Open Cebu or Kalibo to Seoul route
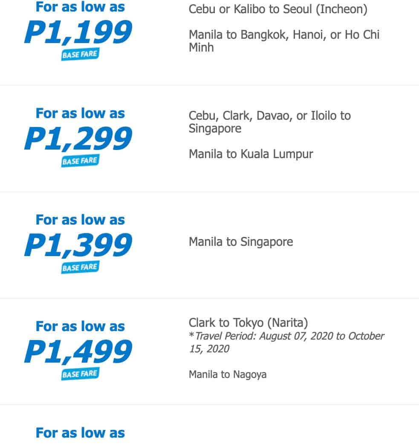Screen dimensions: 419x444 point(278,9)
